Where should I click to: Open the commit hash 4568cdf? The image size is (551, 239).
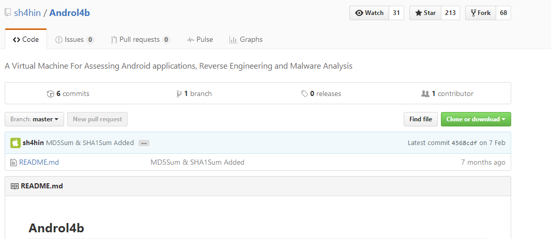464,143
